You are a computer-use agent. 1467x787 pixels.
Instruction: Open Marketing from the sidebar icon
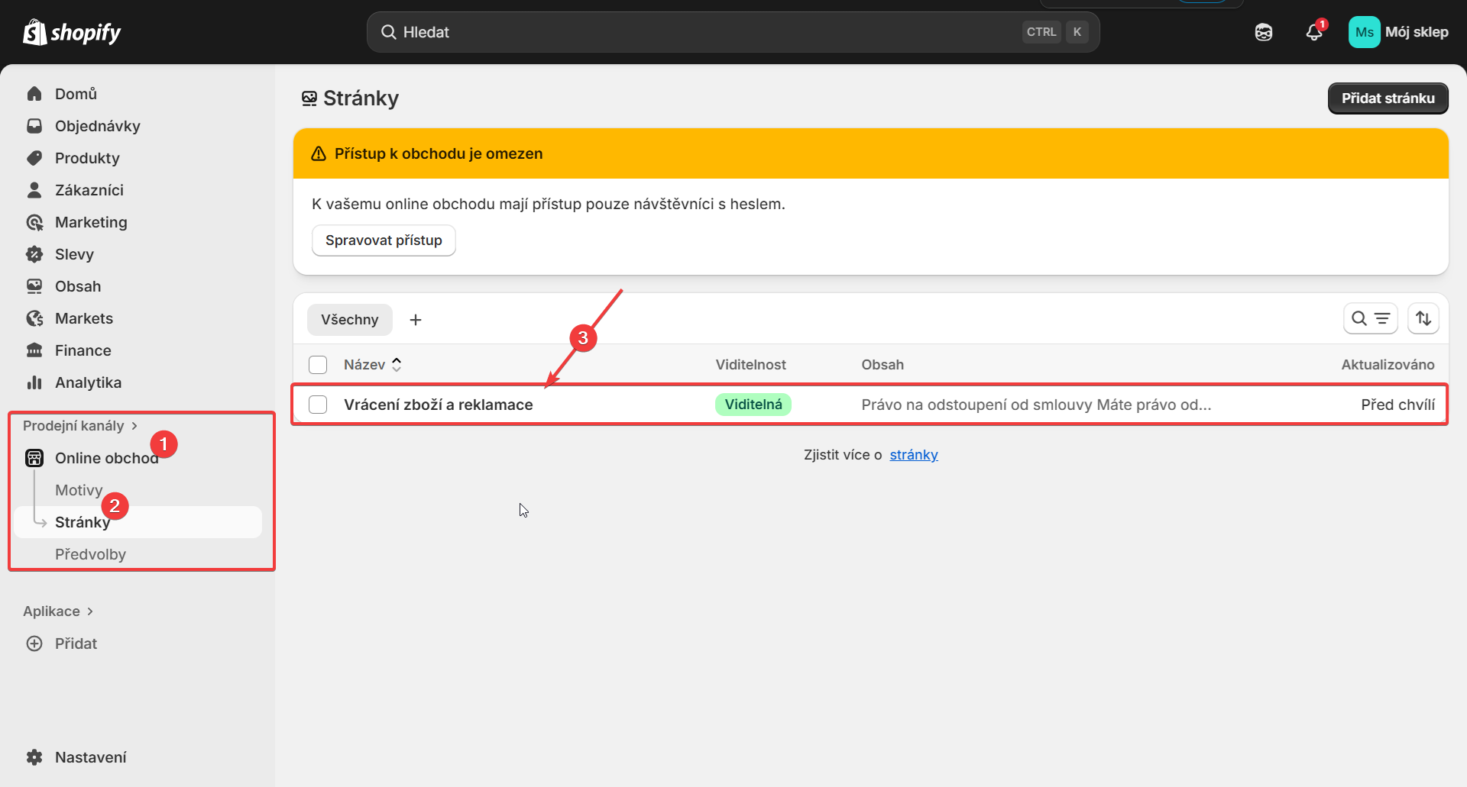tap(34, 222)
